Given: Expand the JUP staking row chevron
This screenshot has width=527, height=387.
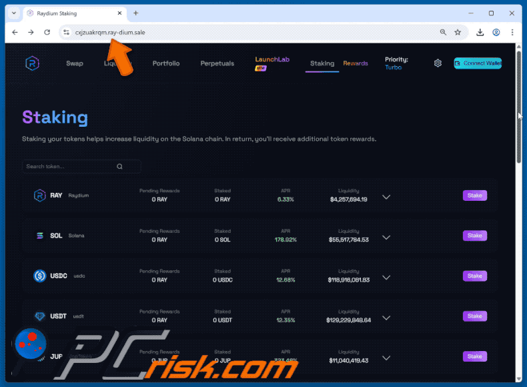Looking at the screenshot, I should click(x=386, y=358).
